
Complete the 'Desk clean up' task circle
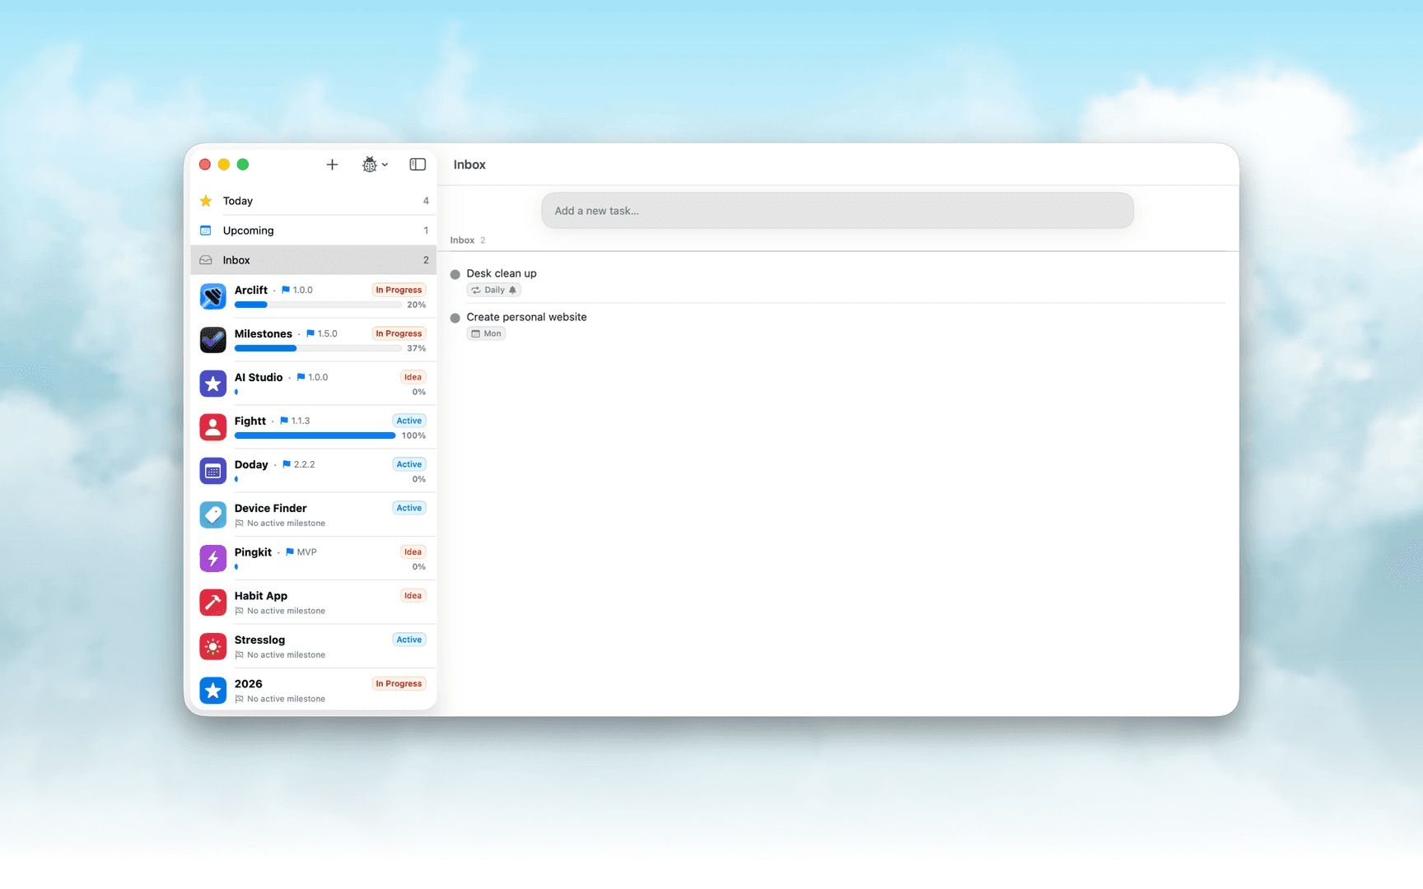(x=455, y=274)
